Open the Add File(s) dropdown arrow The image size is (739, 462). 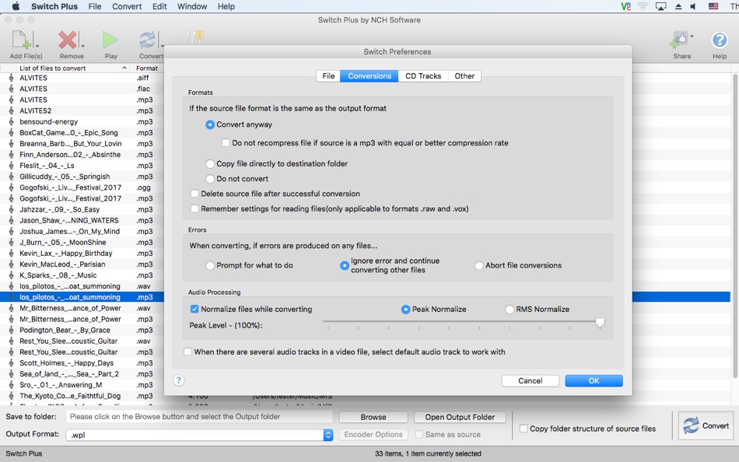point(37,46)
